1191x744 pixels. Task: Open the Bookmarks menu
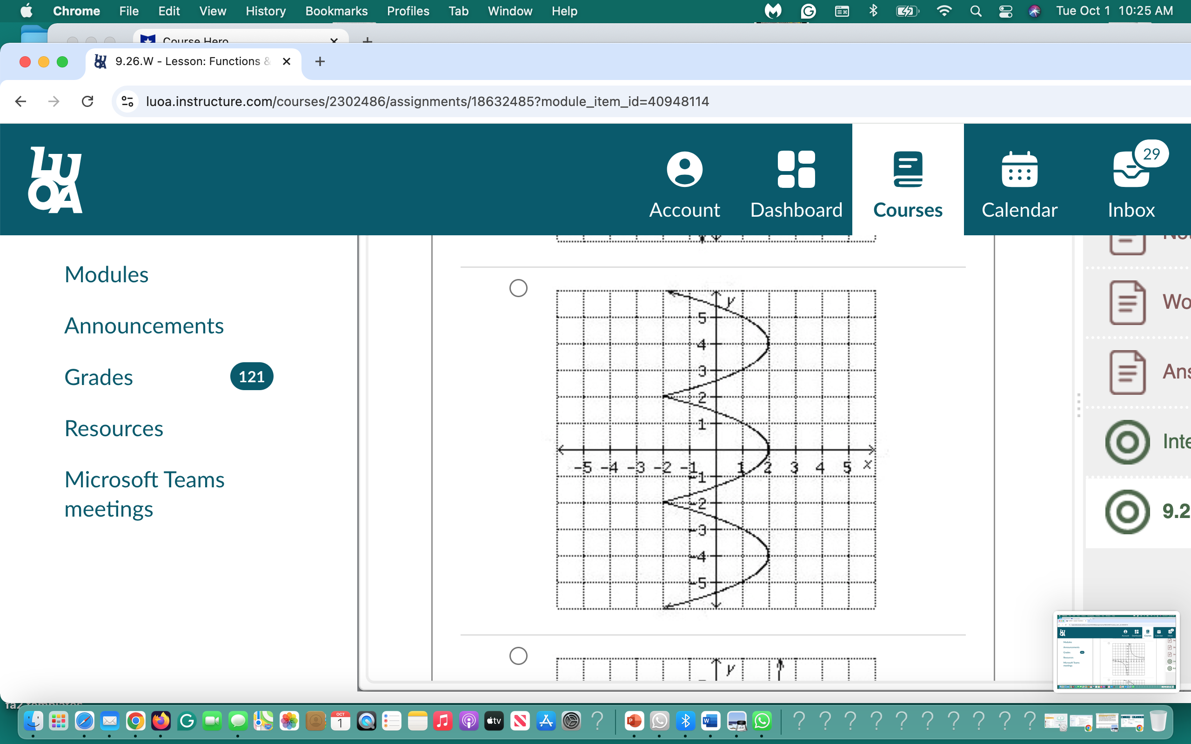point(336,11)
